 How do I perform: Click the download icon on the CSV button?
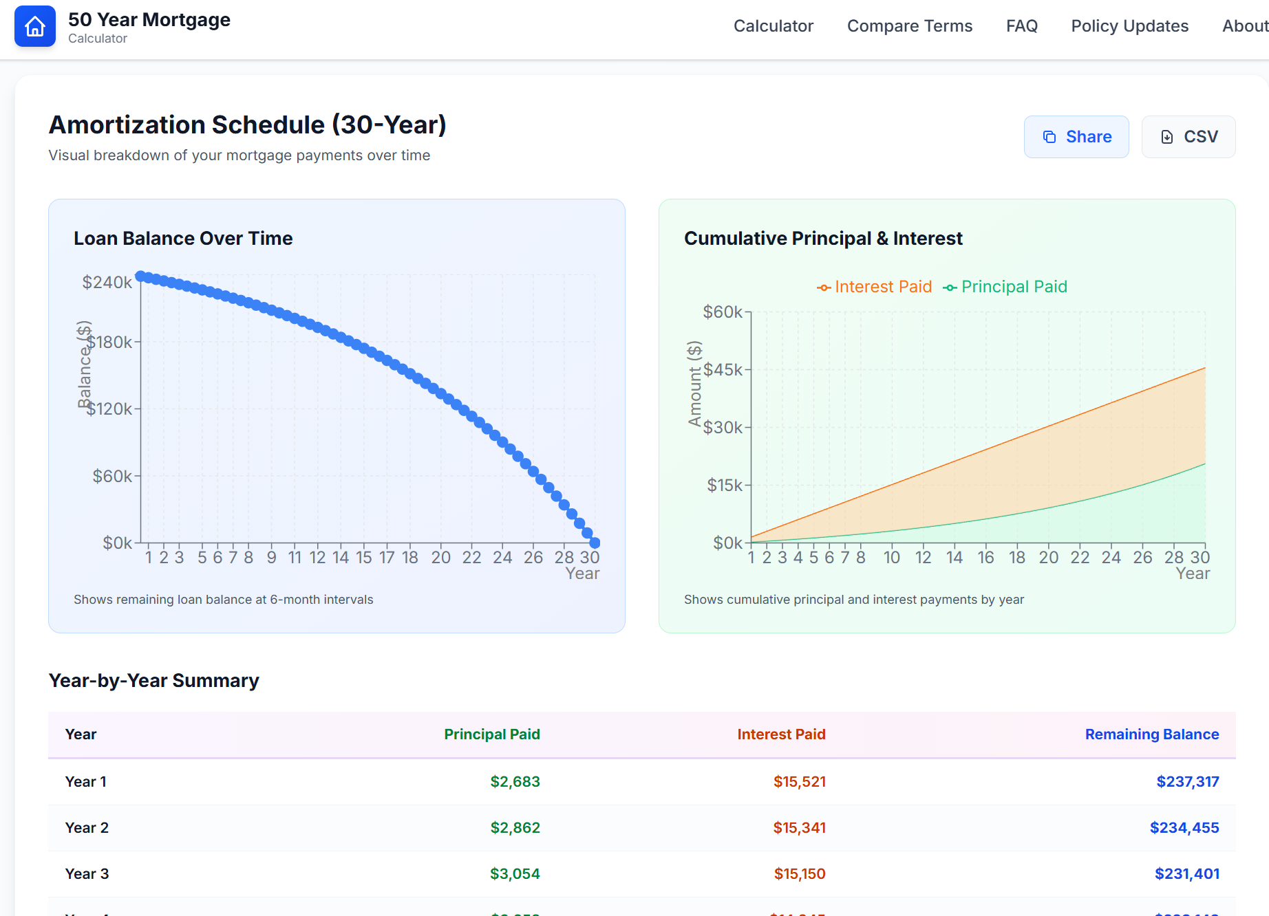tap(1166, 137)
